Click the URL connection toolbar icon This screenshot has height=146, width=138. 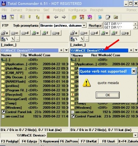(x=89, y=17)
